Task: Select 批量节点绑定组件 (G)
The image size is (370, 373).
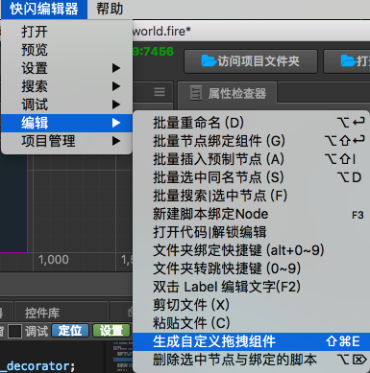Action: [x=252, y=141]
